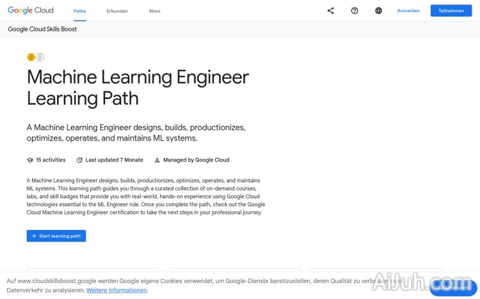This screenshot has height=299, width=480.
Task: Click the yellow brain badge icon
Action: tap(31, 57)
